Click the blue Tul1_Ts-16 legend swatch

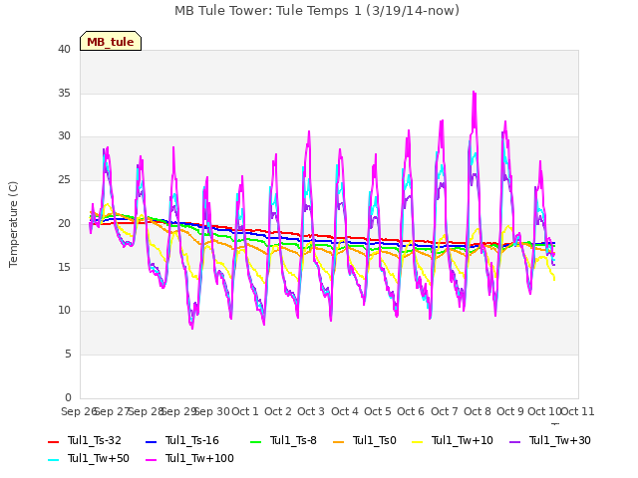(x=151, y=441)
